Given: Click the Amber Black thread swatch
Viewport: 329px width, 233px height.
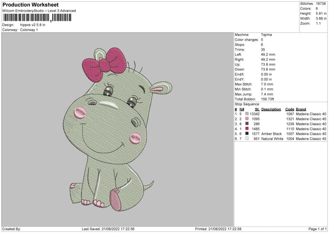Looking at the screenshot, I should (247, 134).
